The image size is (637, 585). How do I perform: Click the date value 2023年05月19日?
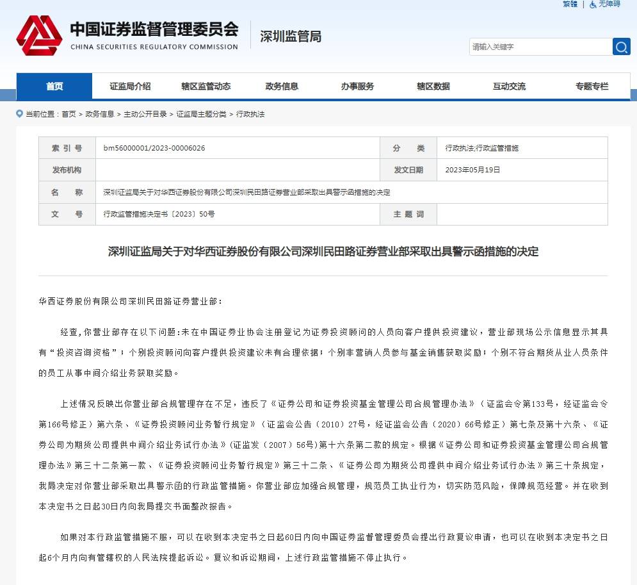(x=472, y=170)
